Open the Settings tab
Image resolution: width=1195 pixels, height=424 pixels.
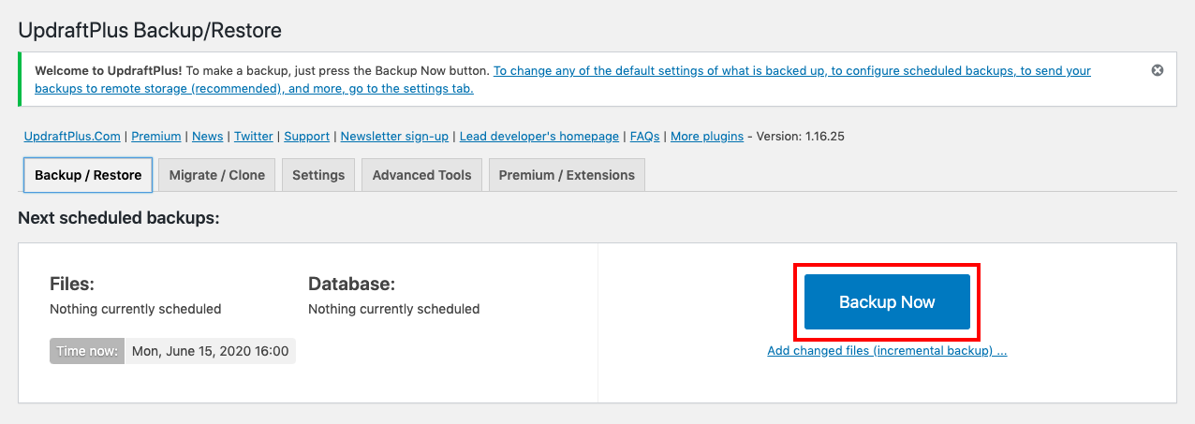(x=318, y=175)
